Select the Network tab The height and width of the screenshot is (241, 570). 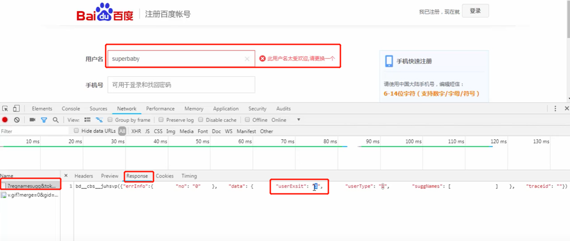click(x=127, y=108)
